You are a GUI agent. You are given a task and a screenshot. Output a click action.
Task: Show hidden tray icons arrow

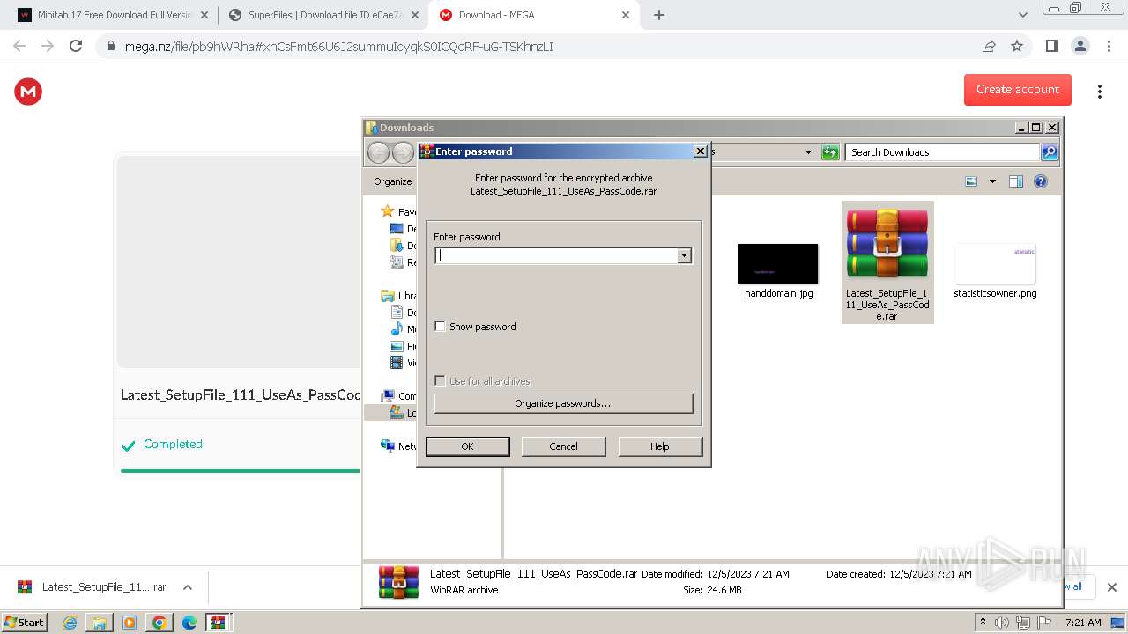[x=983, y=623]
